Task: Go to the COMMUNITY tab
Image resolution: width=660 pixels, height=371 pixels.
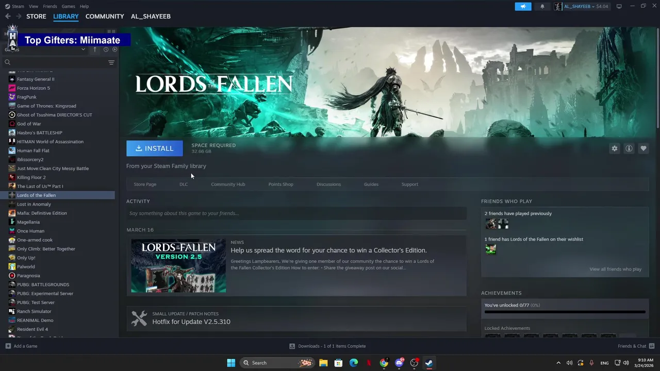Action: pyautogui.click(x=105, y=16)
